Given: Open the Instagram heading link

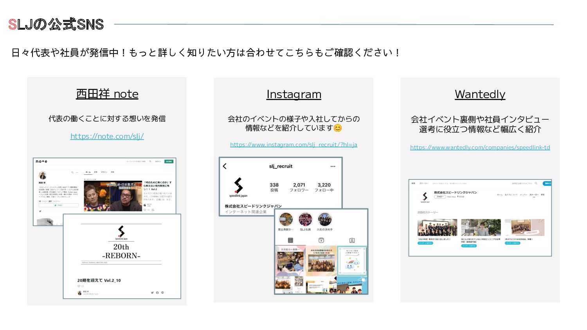Looking at the screenshot, I should 294,94.
